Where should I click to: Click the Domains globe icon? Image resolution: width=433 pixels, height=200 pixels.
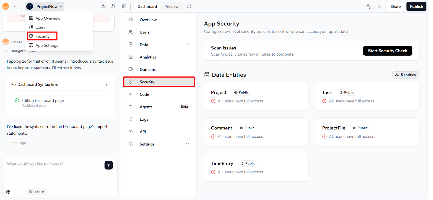[x=131, y=69]
